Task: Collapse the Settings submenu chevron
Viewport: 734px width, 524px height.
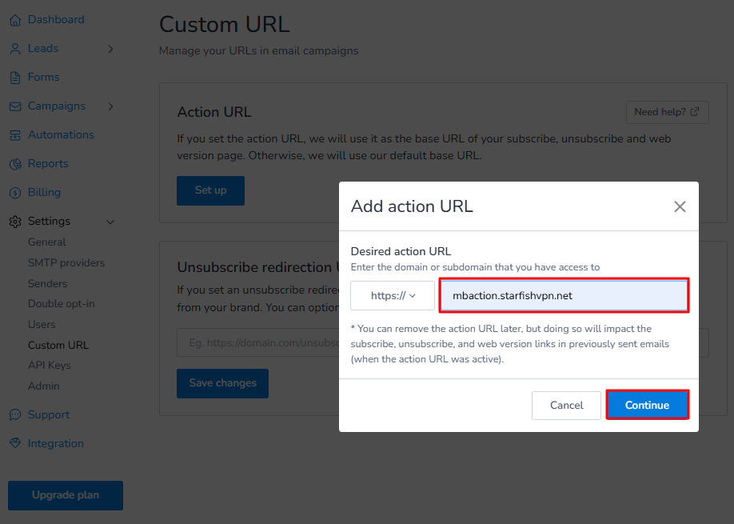Action: click(110, 222)
